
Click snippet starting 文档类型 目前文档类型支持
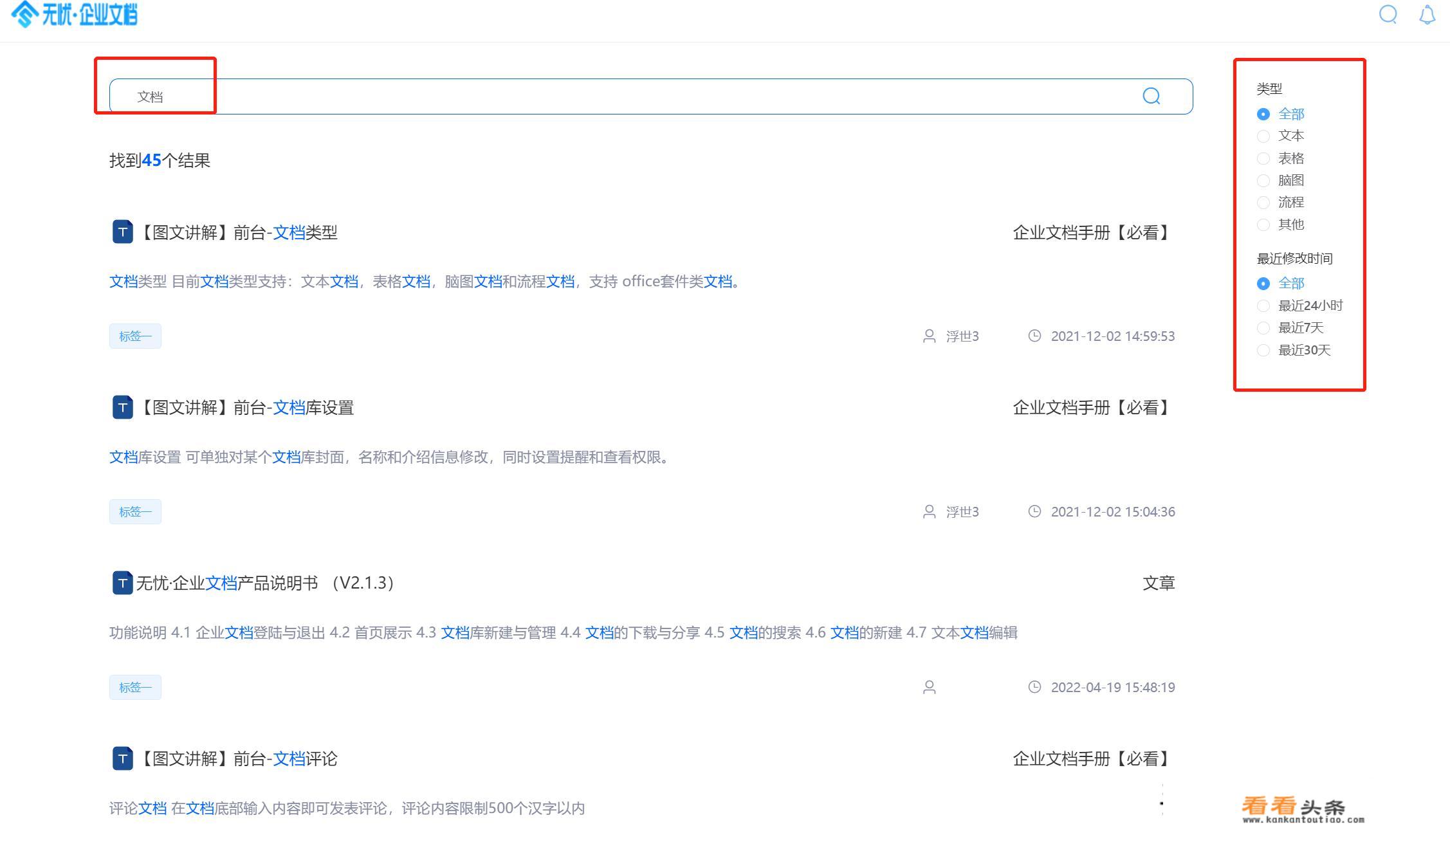pyautogui.click(x=426, y=281)
